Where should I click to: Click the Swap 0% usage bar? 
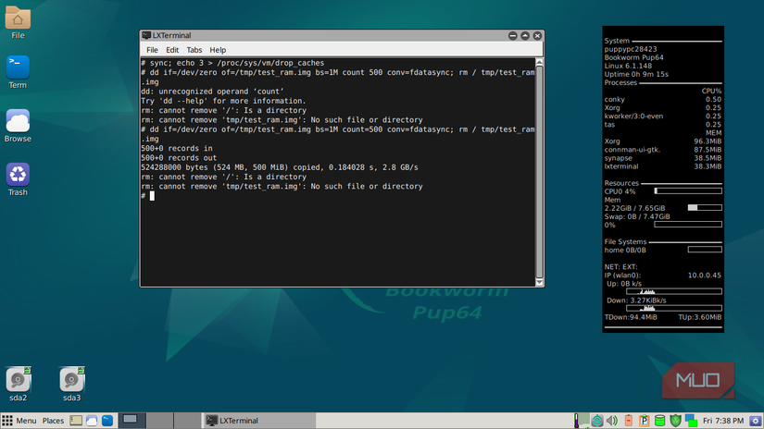[688, 225]
